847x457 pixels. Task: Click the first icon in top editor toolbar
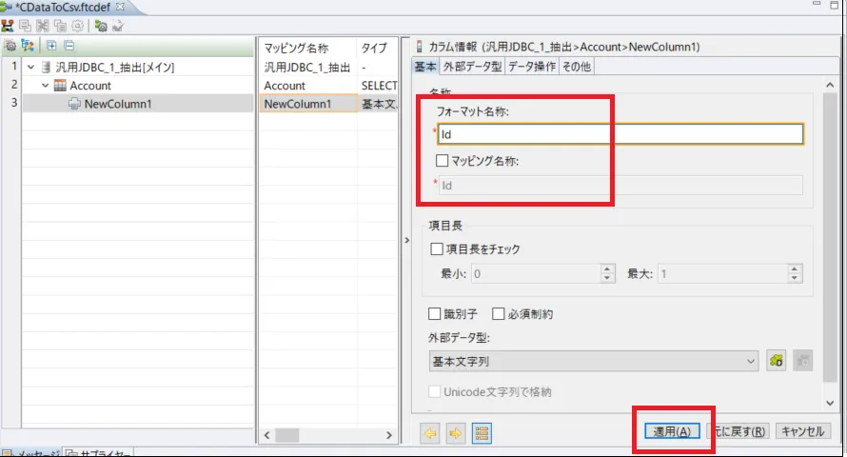pyautogui.click(x=9, y=26)
